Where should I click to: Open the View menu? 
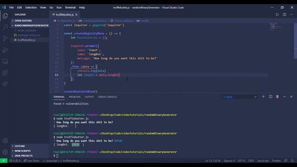[x=43, y=7]
